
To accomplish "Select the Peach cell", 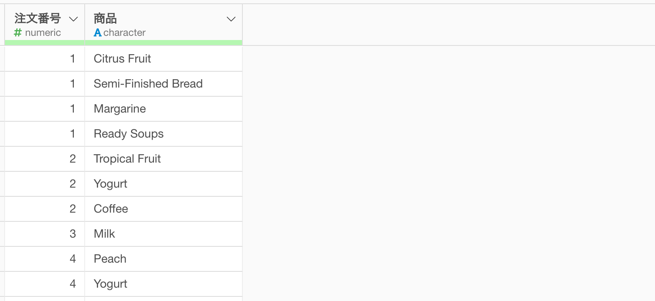I will [164, 259].
